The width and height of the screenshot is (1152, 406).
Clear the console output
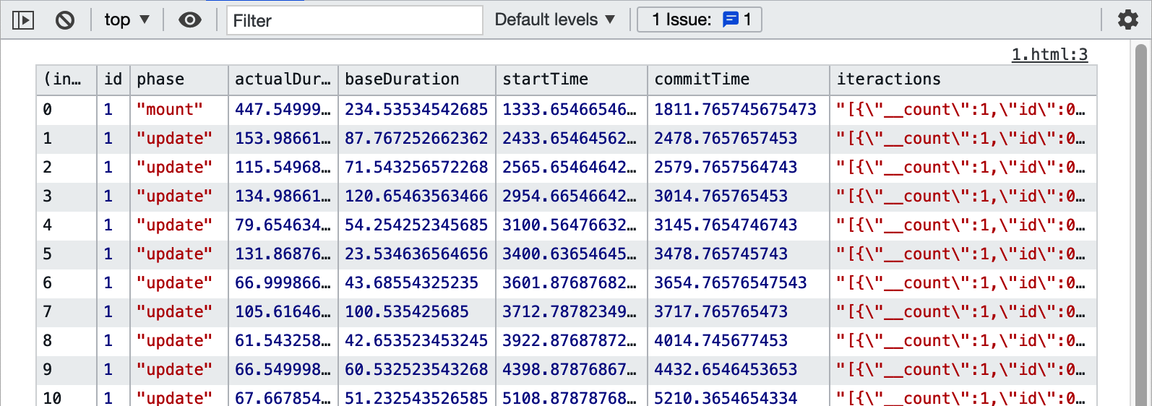tap(65, 20)
